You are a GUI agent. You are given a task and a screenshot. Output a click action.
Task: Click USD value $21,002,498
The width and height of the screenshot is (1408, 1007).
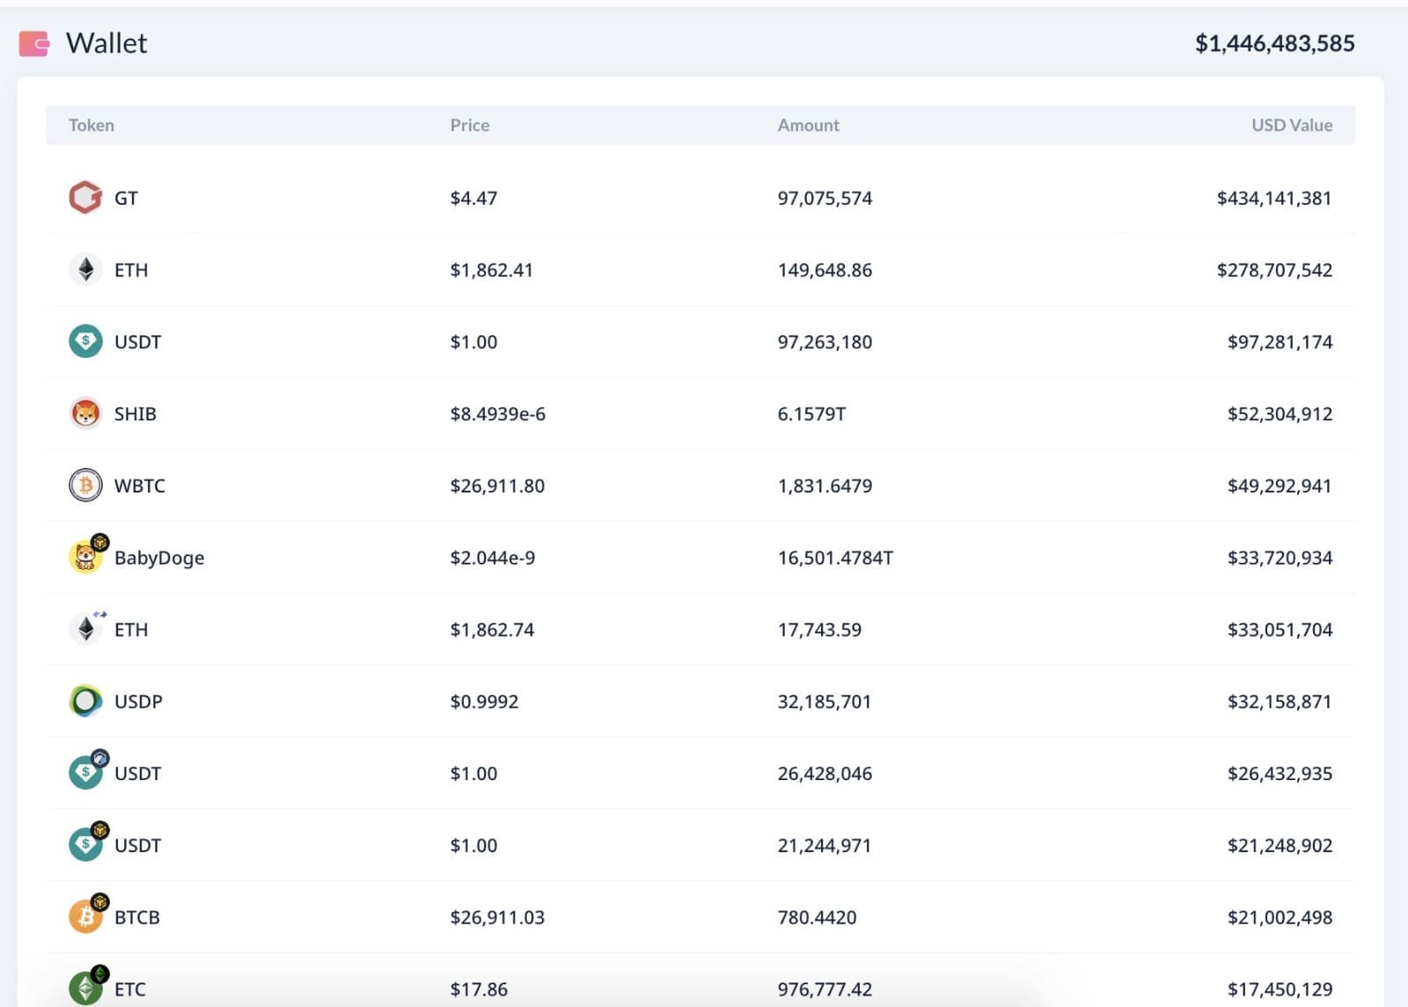point(1280,917)
